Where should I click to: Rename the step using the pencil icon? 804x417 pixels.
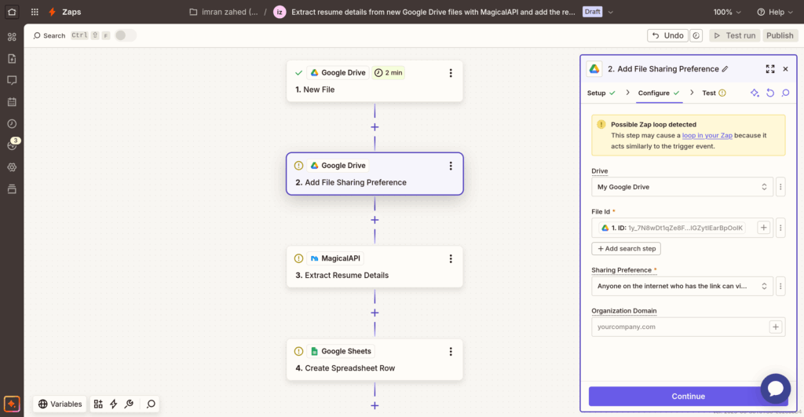click(725, 69)
